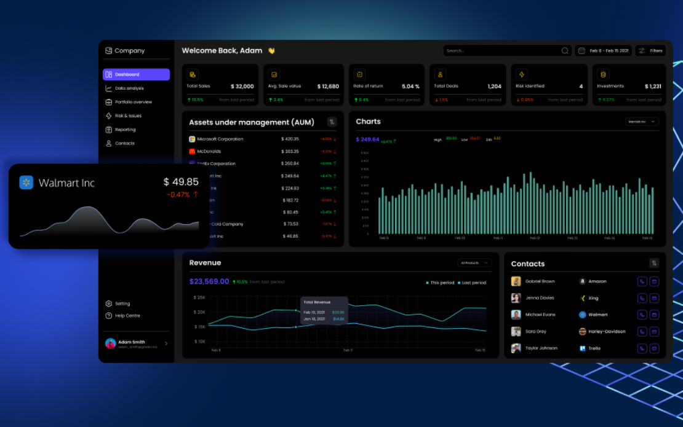Click into the Search input field
The image size is (683, 427).
pos(502,51)
